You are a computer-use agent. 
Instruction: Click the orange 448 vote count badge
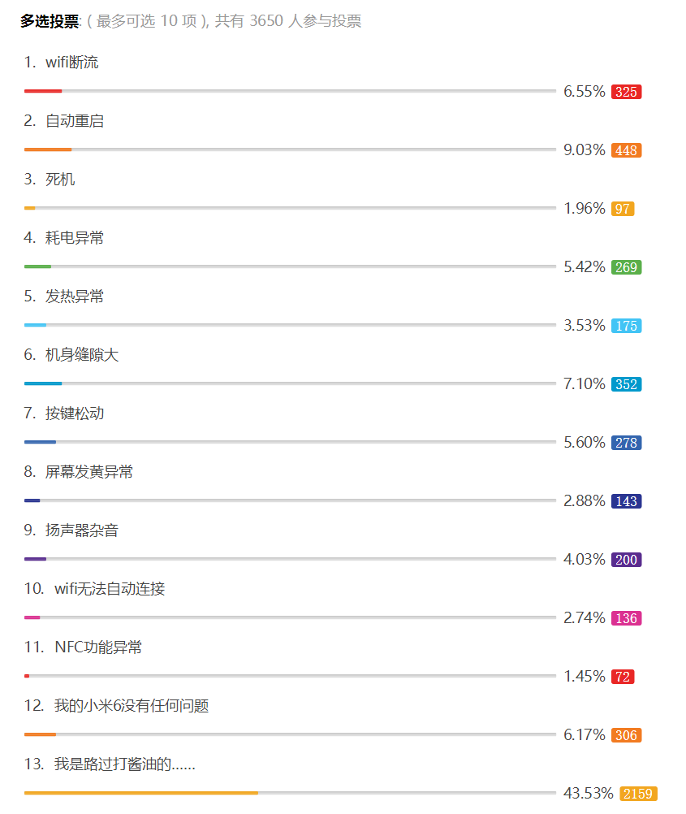[626, 150]
